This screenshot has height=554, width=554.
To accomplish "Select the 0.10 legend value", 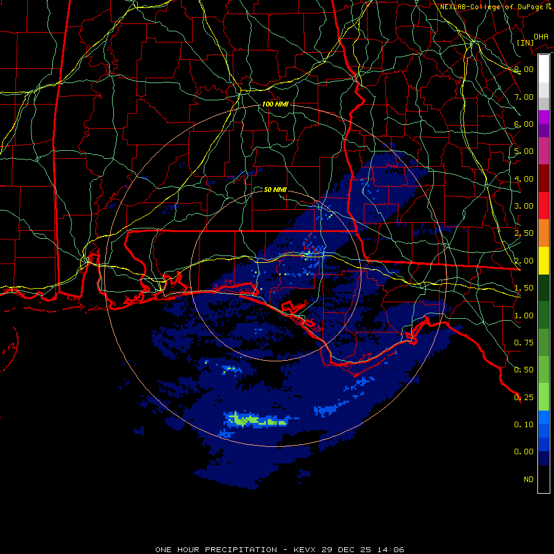I will click(524, 425).
